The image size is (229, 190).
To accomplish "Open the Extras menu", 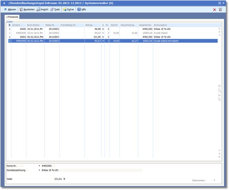I will point(69,9).
